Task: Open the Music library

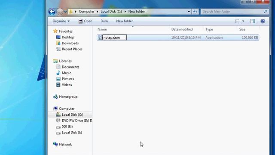Action: [66, 73]
